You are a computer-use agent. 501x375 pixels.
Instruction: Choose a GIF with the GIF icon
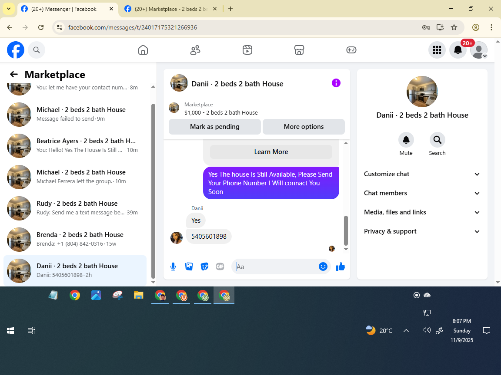coord(220,266)
